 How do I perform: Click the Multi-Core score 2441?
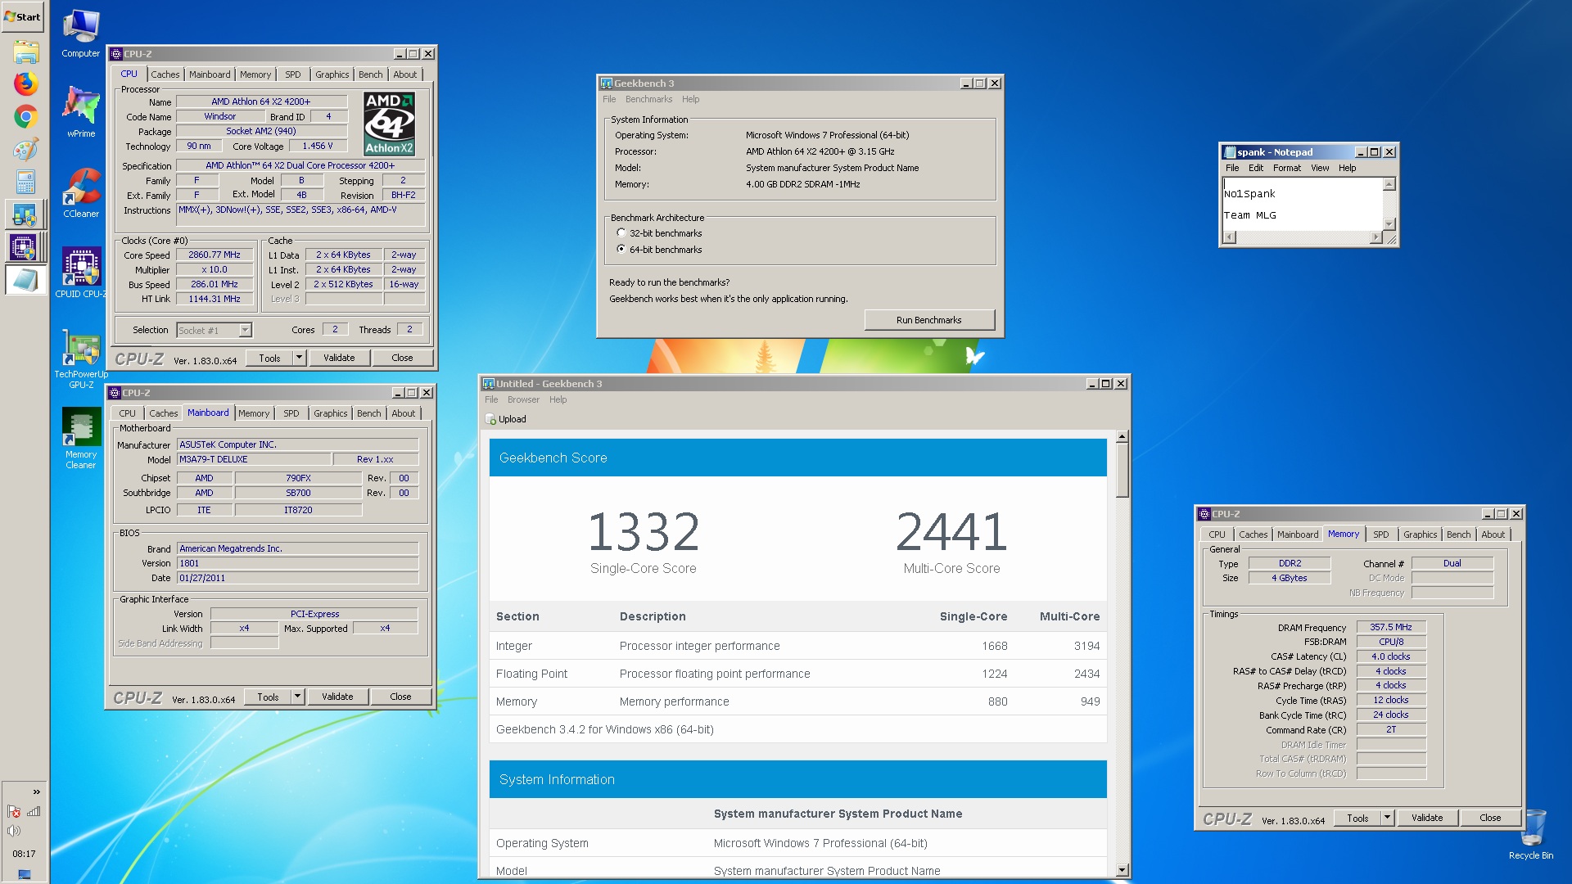(x=951, y=531)
